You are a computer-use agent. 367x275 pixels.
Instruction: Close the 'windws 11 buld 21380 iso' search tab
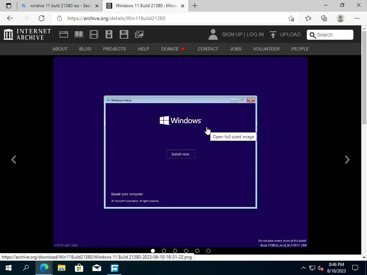tap(97, 6)
